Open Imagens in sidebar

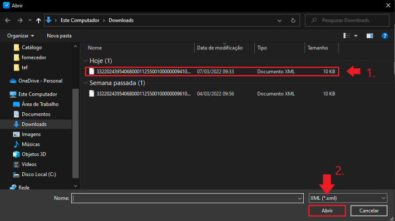[31, 134]
